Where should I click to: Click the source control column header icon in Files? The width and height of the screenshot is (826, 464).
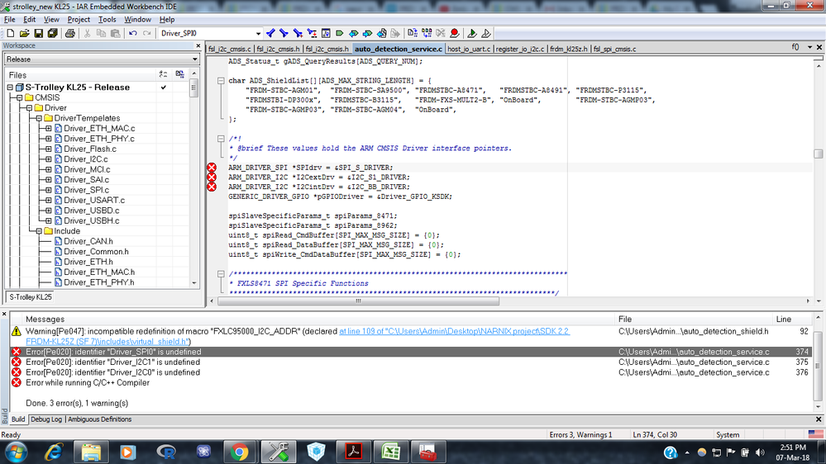[164, 74]
